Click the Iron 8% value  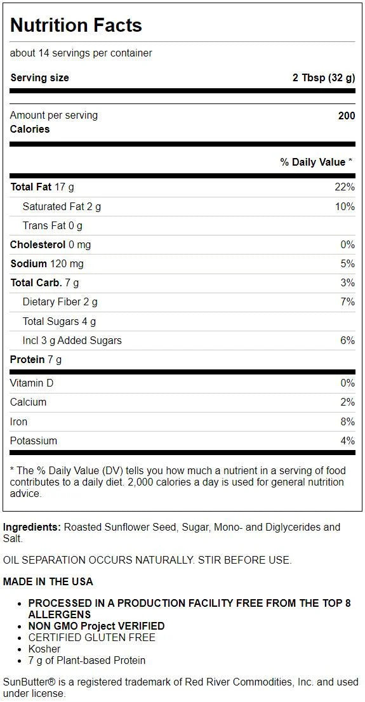[x=347, y=421]
